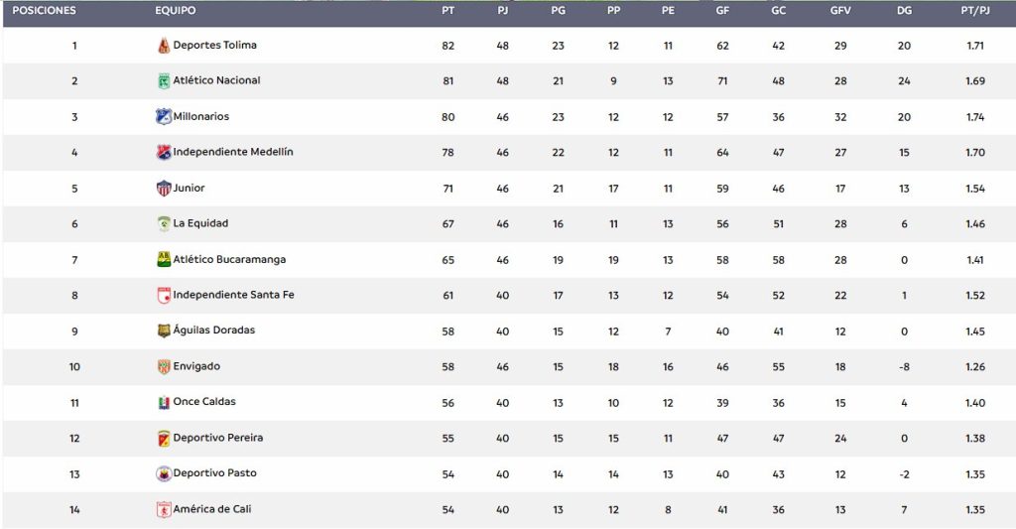
Task: Sort by the DG column header
Action: (x=904, y=10)
